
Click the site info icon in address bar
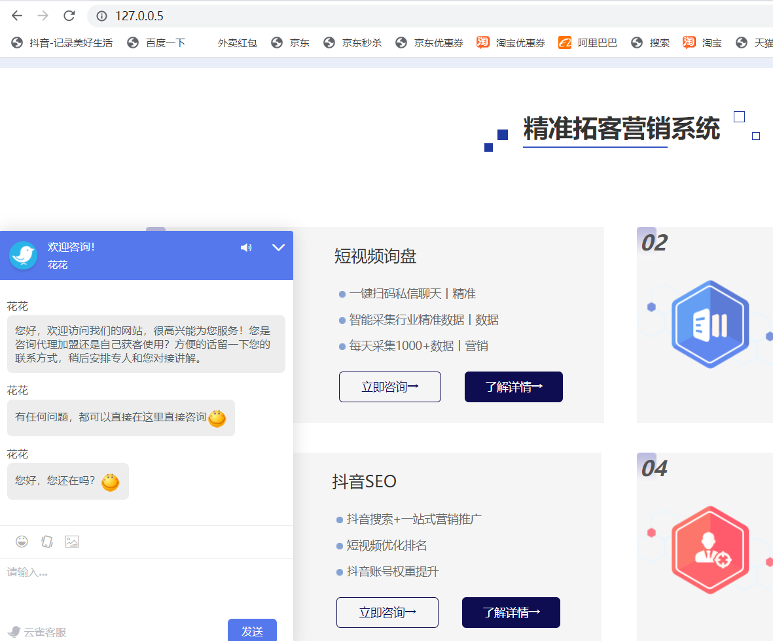pyautogui.click(x=101, y=16)
